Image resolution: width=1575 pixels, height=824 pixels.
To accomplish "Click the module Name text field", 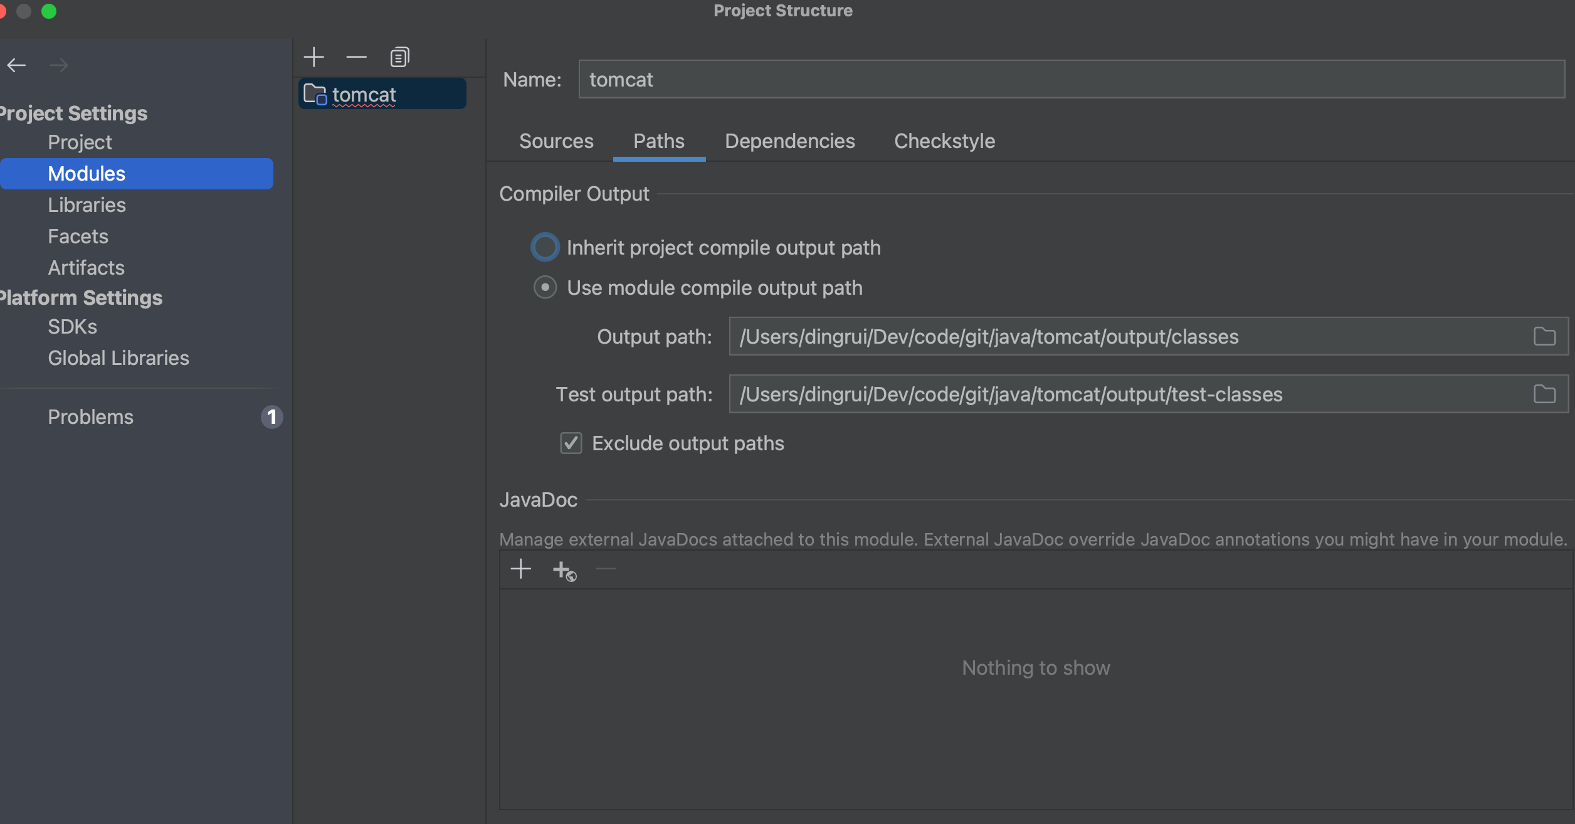I will click(x=1070, y=80).
